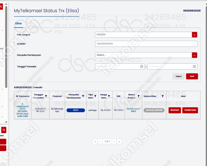Open the Penyedia Pembayaran Select box
The image size is (207, 166).
(x=146, y=55)
